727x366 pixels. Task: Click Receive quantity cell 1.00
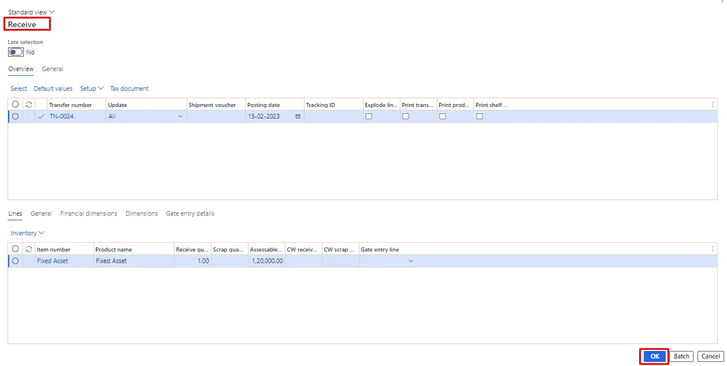pos(192,261)
